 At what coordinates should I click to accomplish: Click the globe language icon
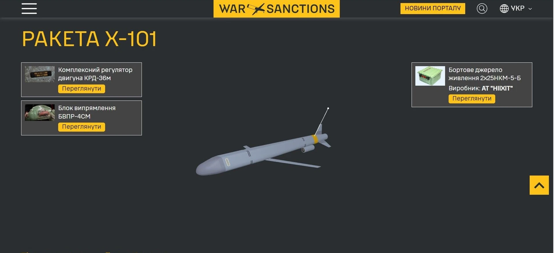point(504,9)
